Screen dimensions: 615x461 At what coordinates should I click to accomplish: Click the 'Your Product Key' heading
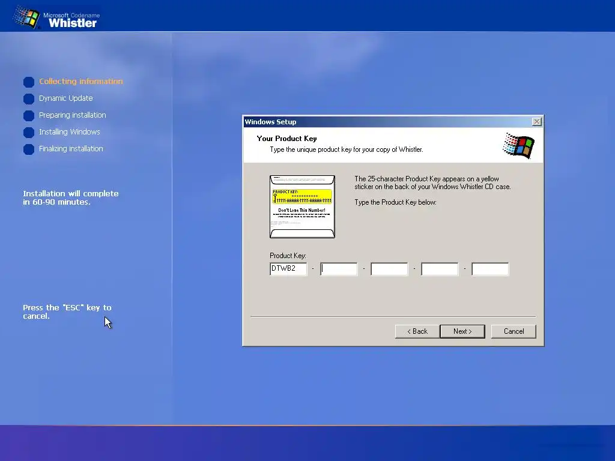(x=286, y=139)
